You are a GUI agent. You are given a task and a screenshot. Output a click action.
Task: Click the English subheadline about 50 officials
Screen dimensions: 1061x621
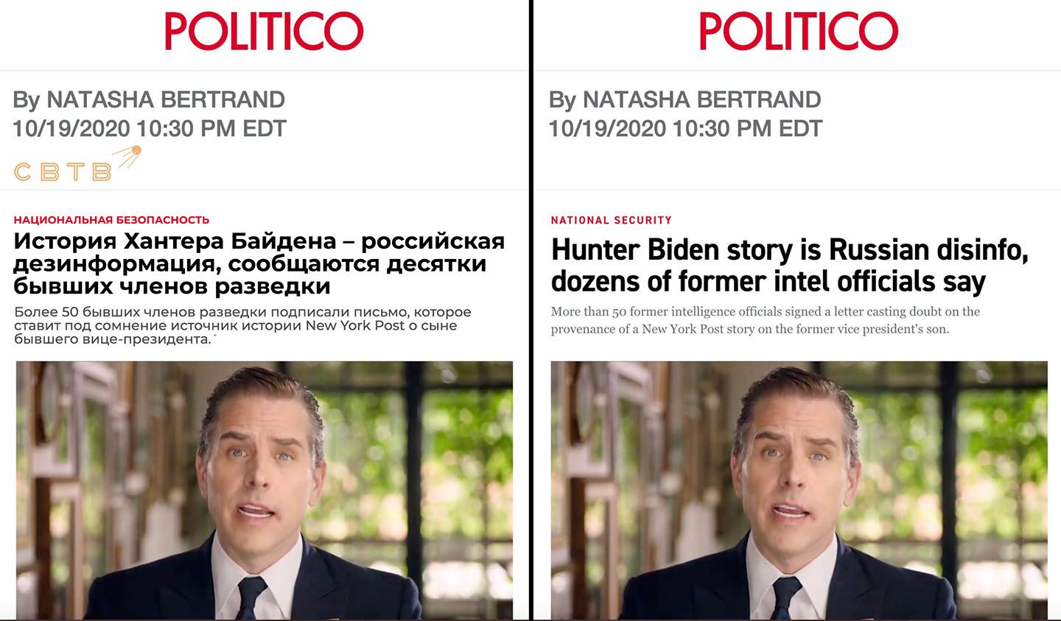coord(766,320)
